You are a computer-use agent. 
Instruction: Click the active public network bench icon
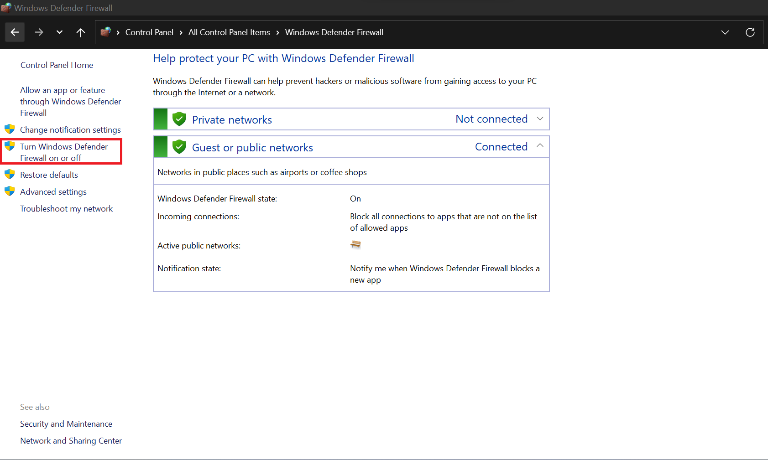[355, 245]
